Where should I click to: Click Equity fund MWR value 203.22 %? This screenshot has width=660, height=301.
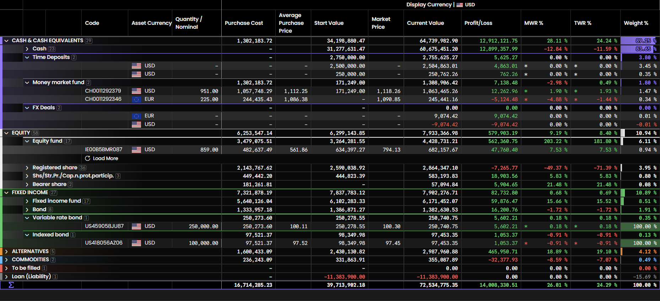point(556,141)
